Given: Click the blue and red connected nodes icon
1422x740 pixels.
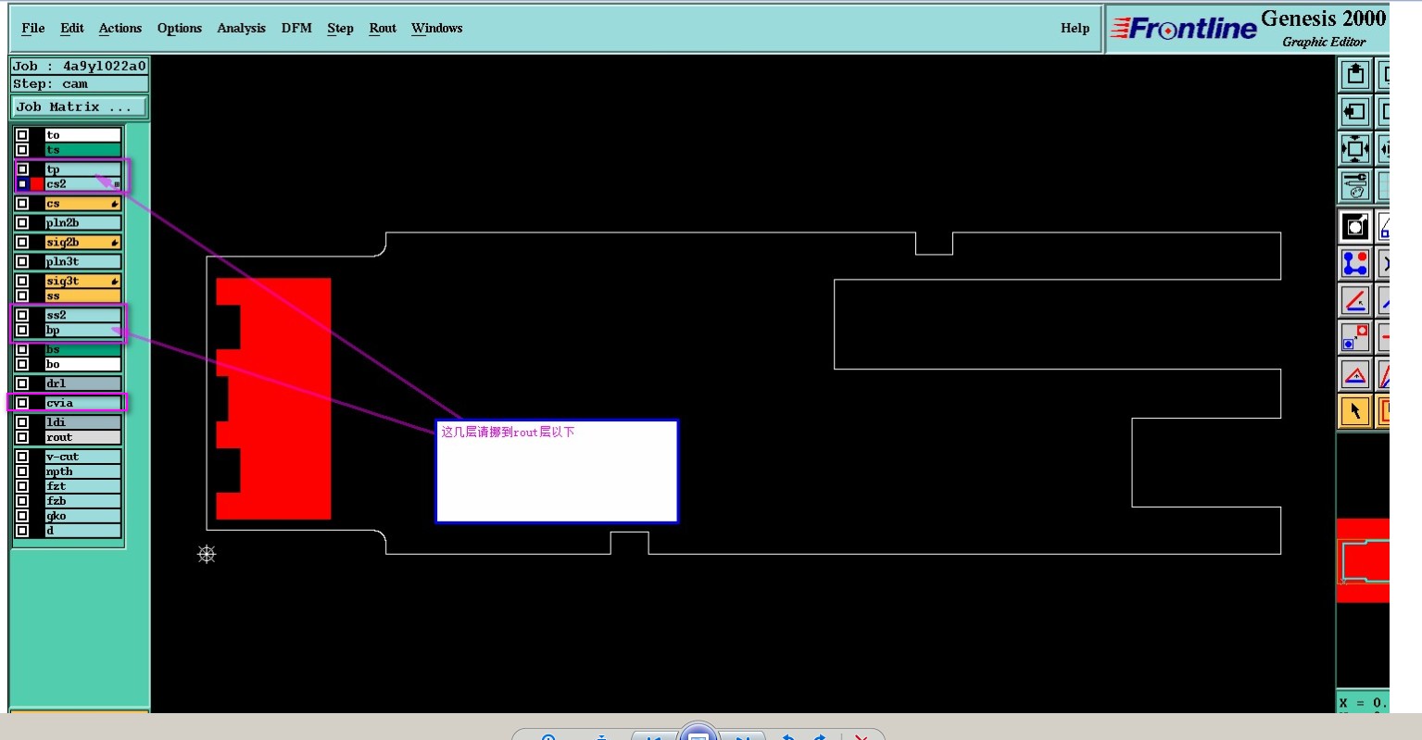Looking at the screenshot, I should pyautogui.click(x=1355, y=263).
